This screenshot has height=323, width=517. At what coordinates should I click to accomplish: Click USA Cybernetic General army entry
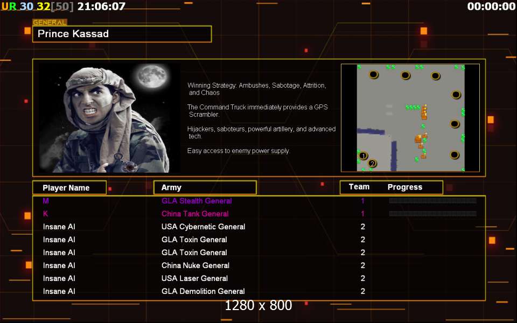(x=203, y=227)
